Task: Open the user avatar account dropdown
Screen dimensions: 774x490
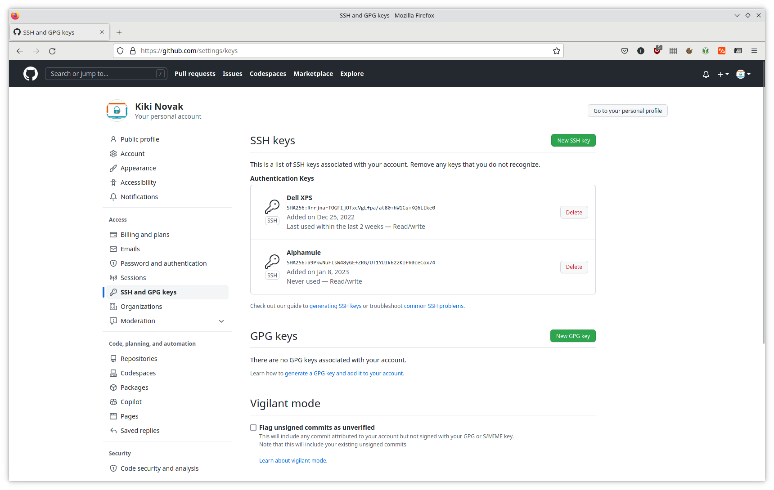Action: click(x=743, y=74)
